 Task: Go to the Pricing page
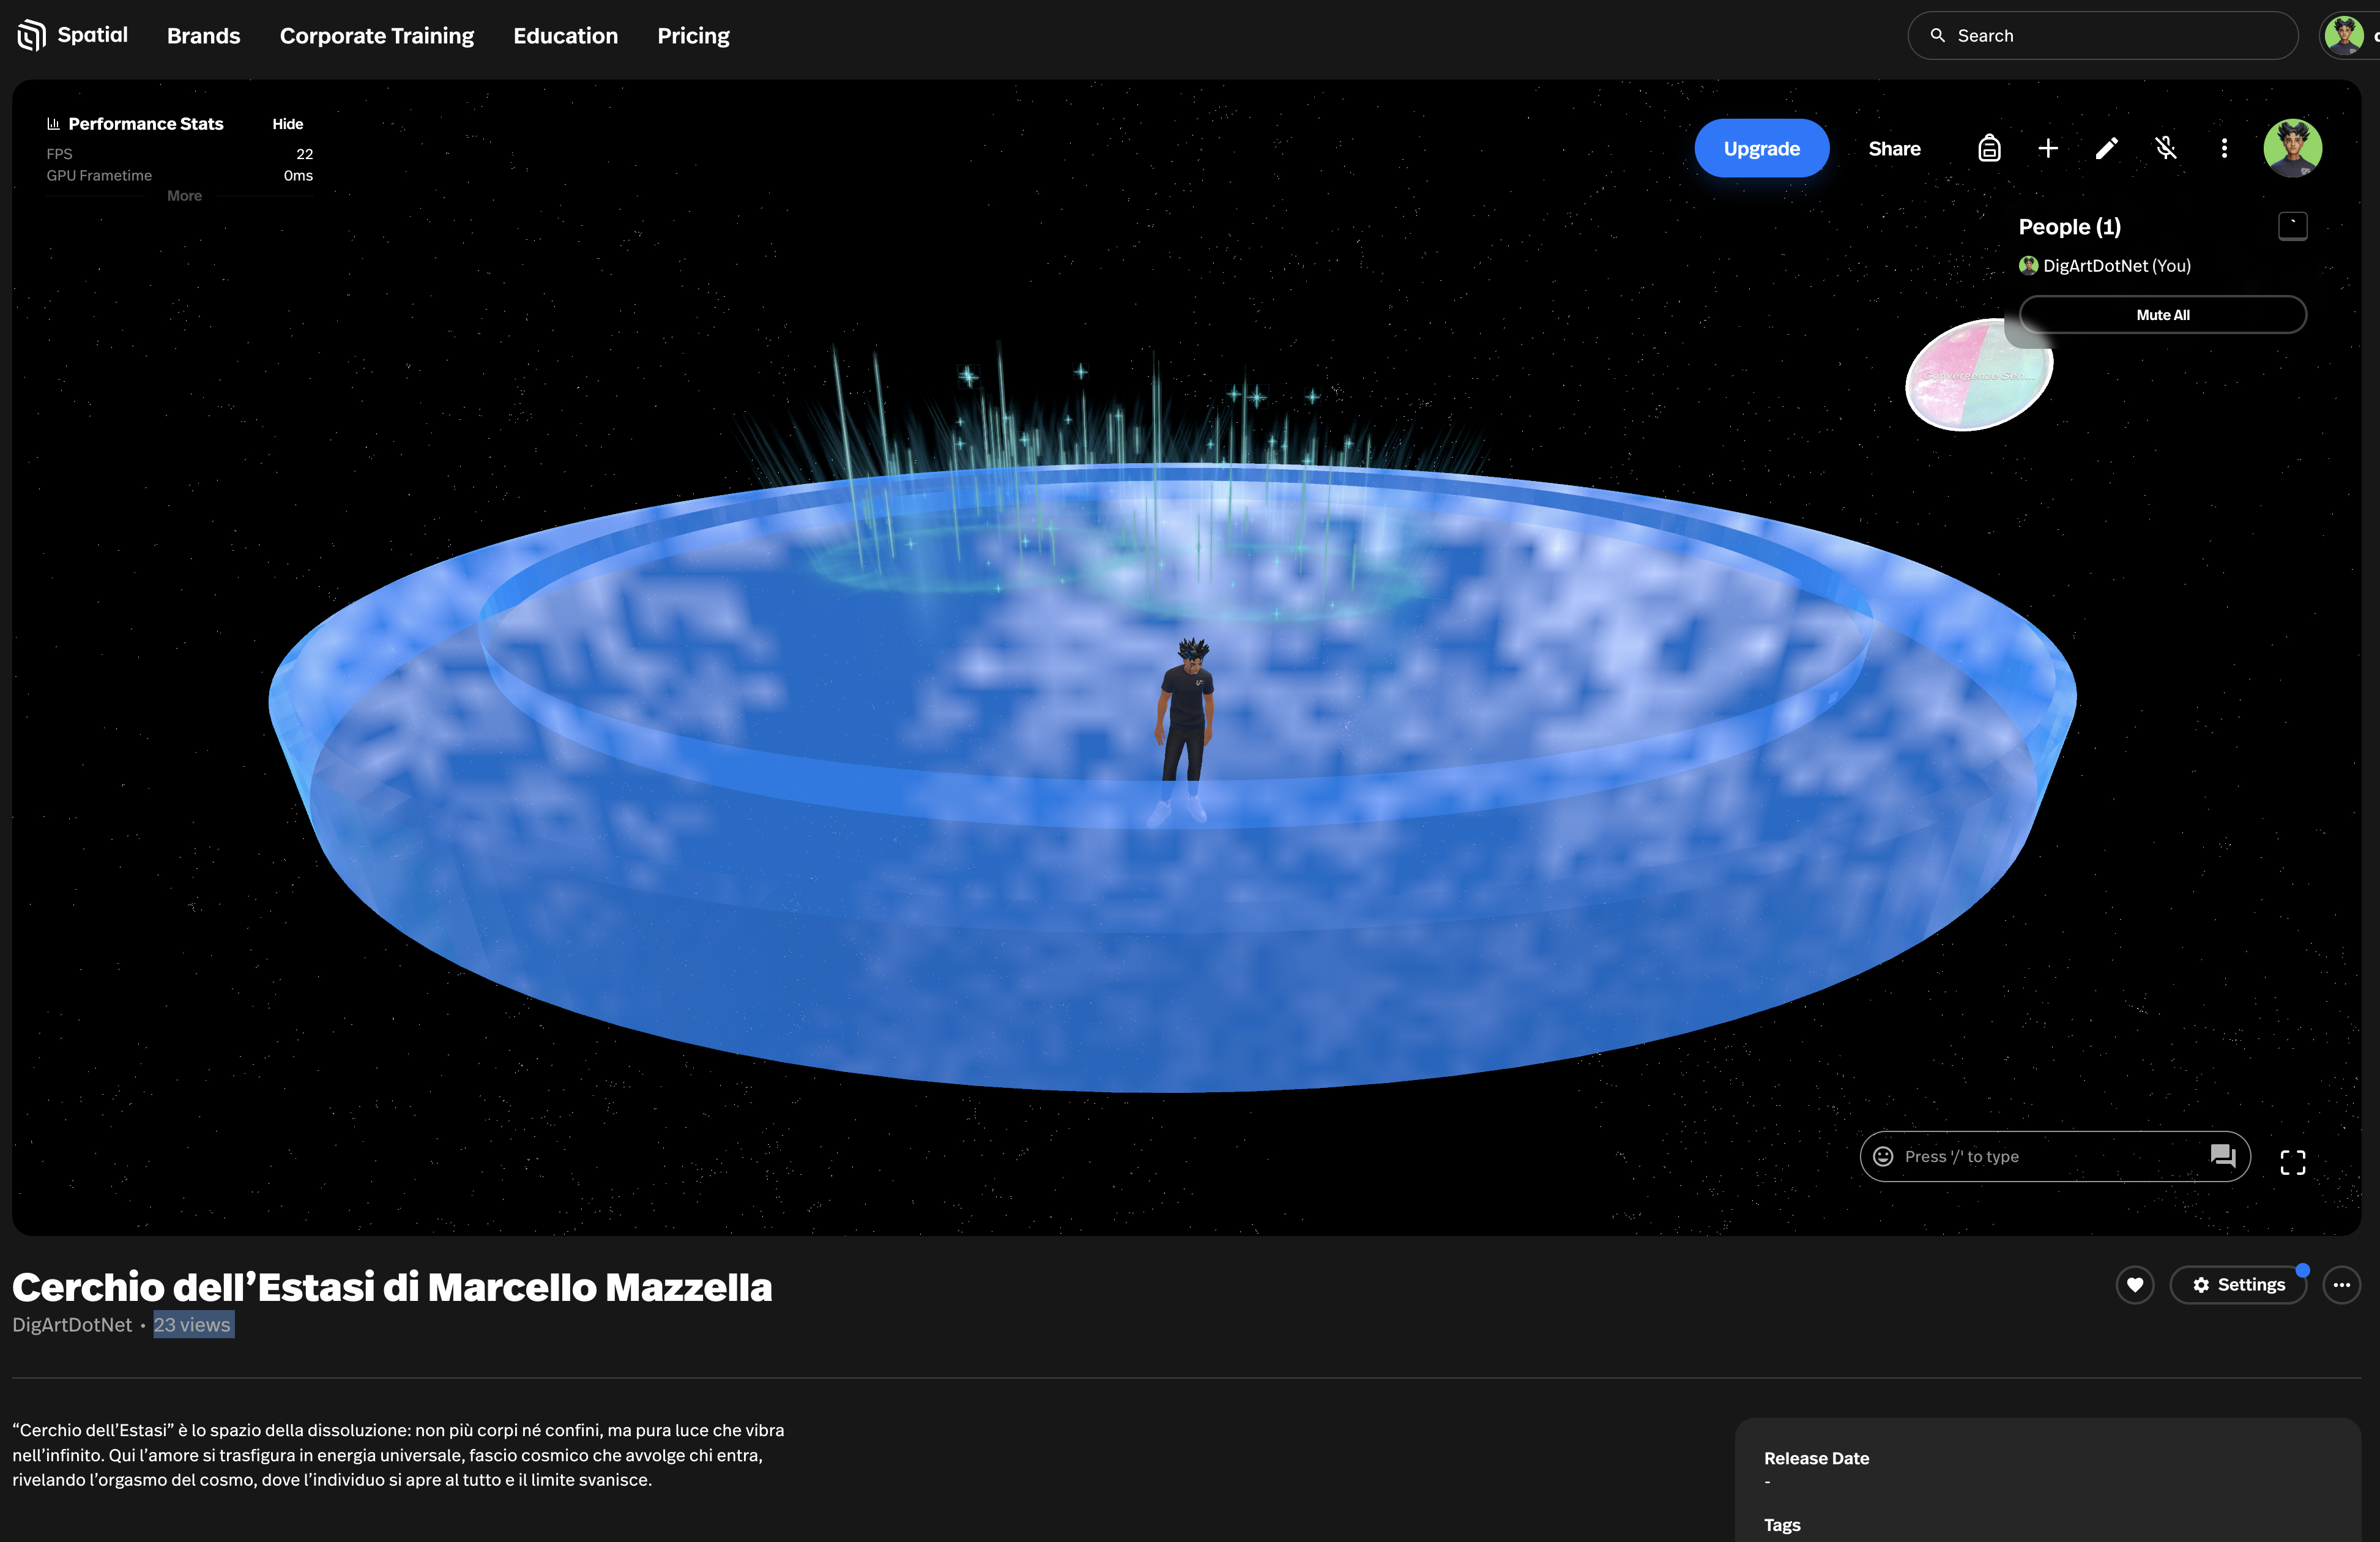[x=693, y=36]
